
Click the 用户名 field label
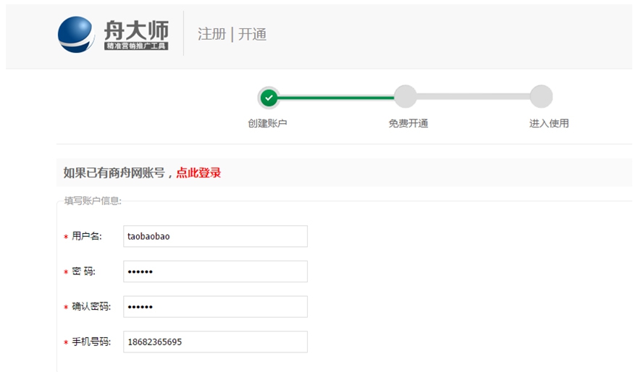tap(87, 236)
